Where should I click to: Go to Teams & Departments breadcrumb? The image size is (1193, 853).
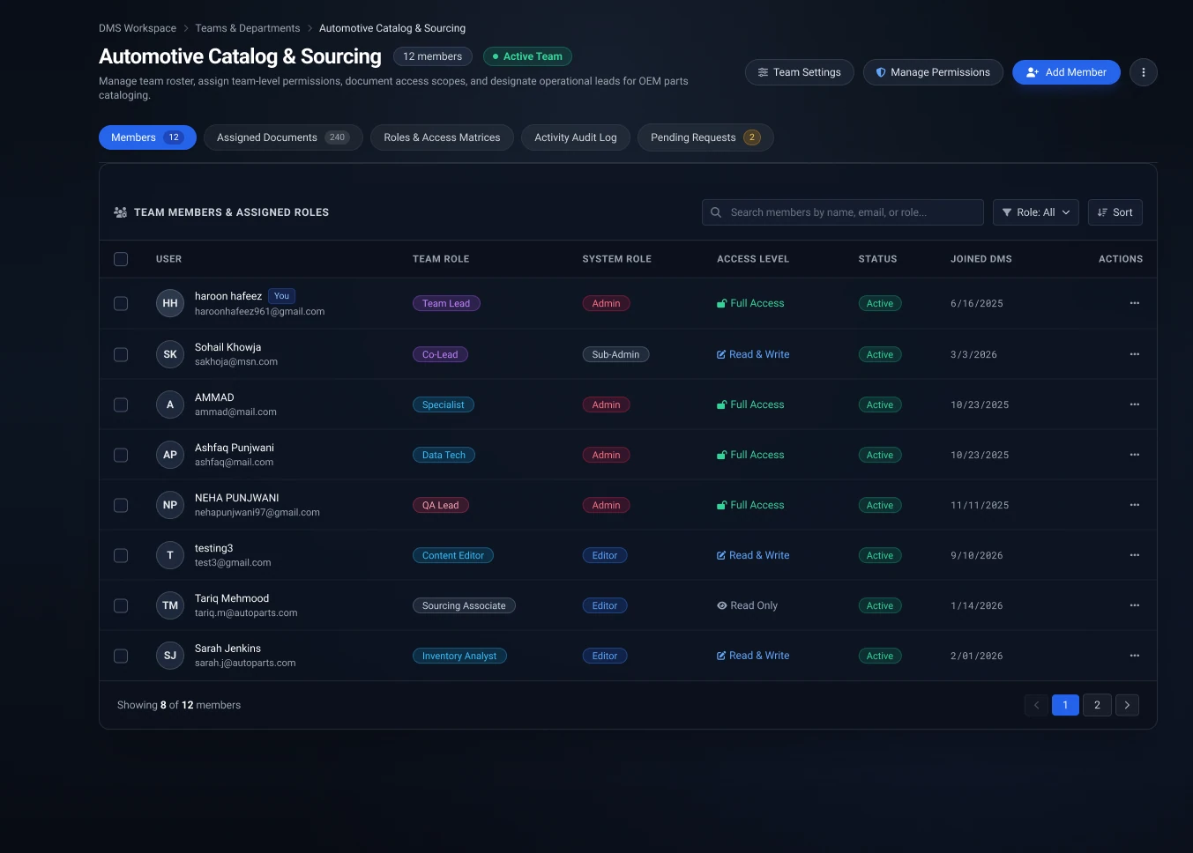coord(248,28)
